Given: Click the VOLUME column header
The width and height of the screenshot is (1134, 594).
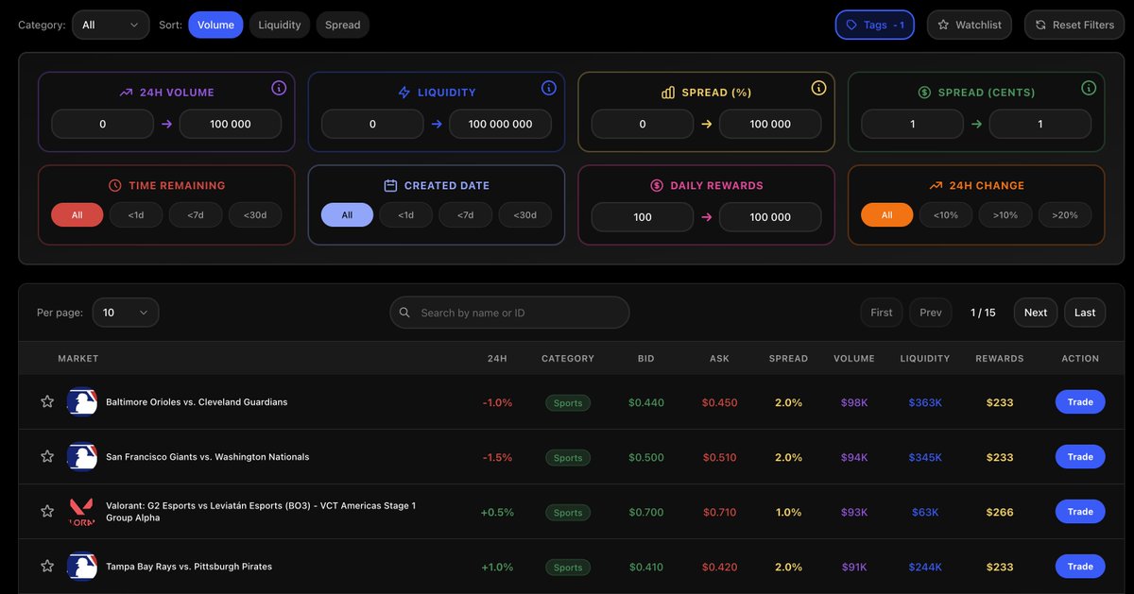Looking at the screenshot, I should pos(854,359).
